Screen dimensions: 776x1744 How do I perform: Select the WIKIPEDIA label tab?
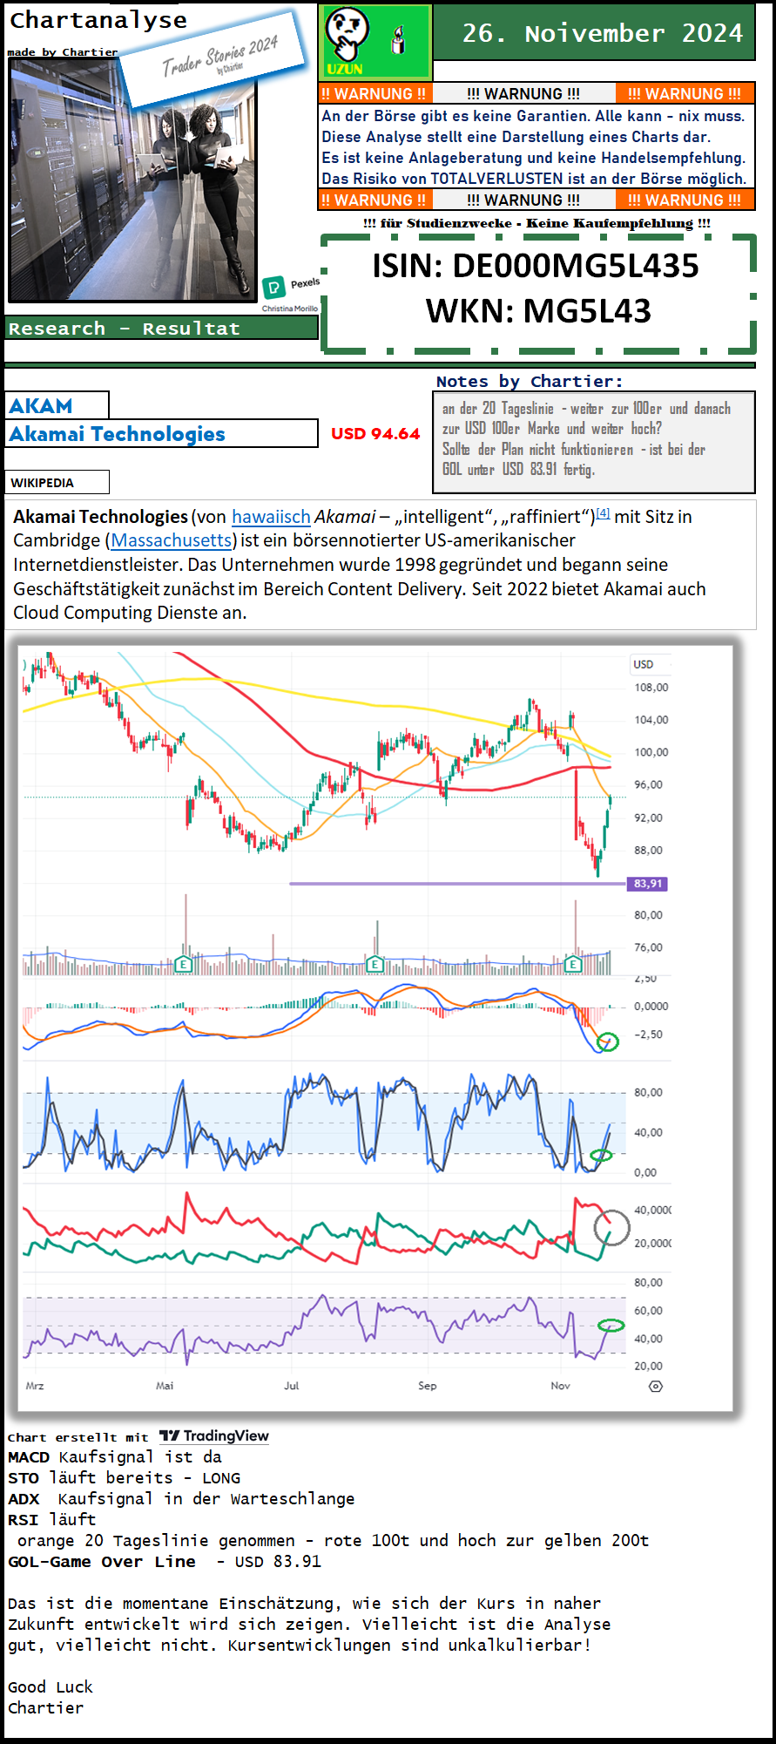(x=57, y=482)
